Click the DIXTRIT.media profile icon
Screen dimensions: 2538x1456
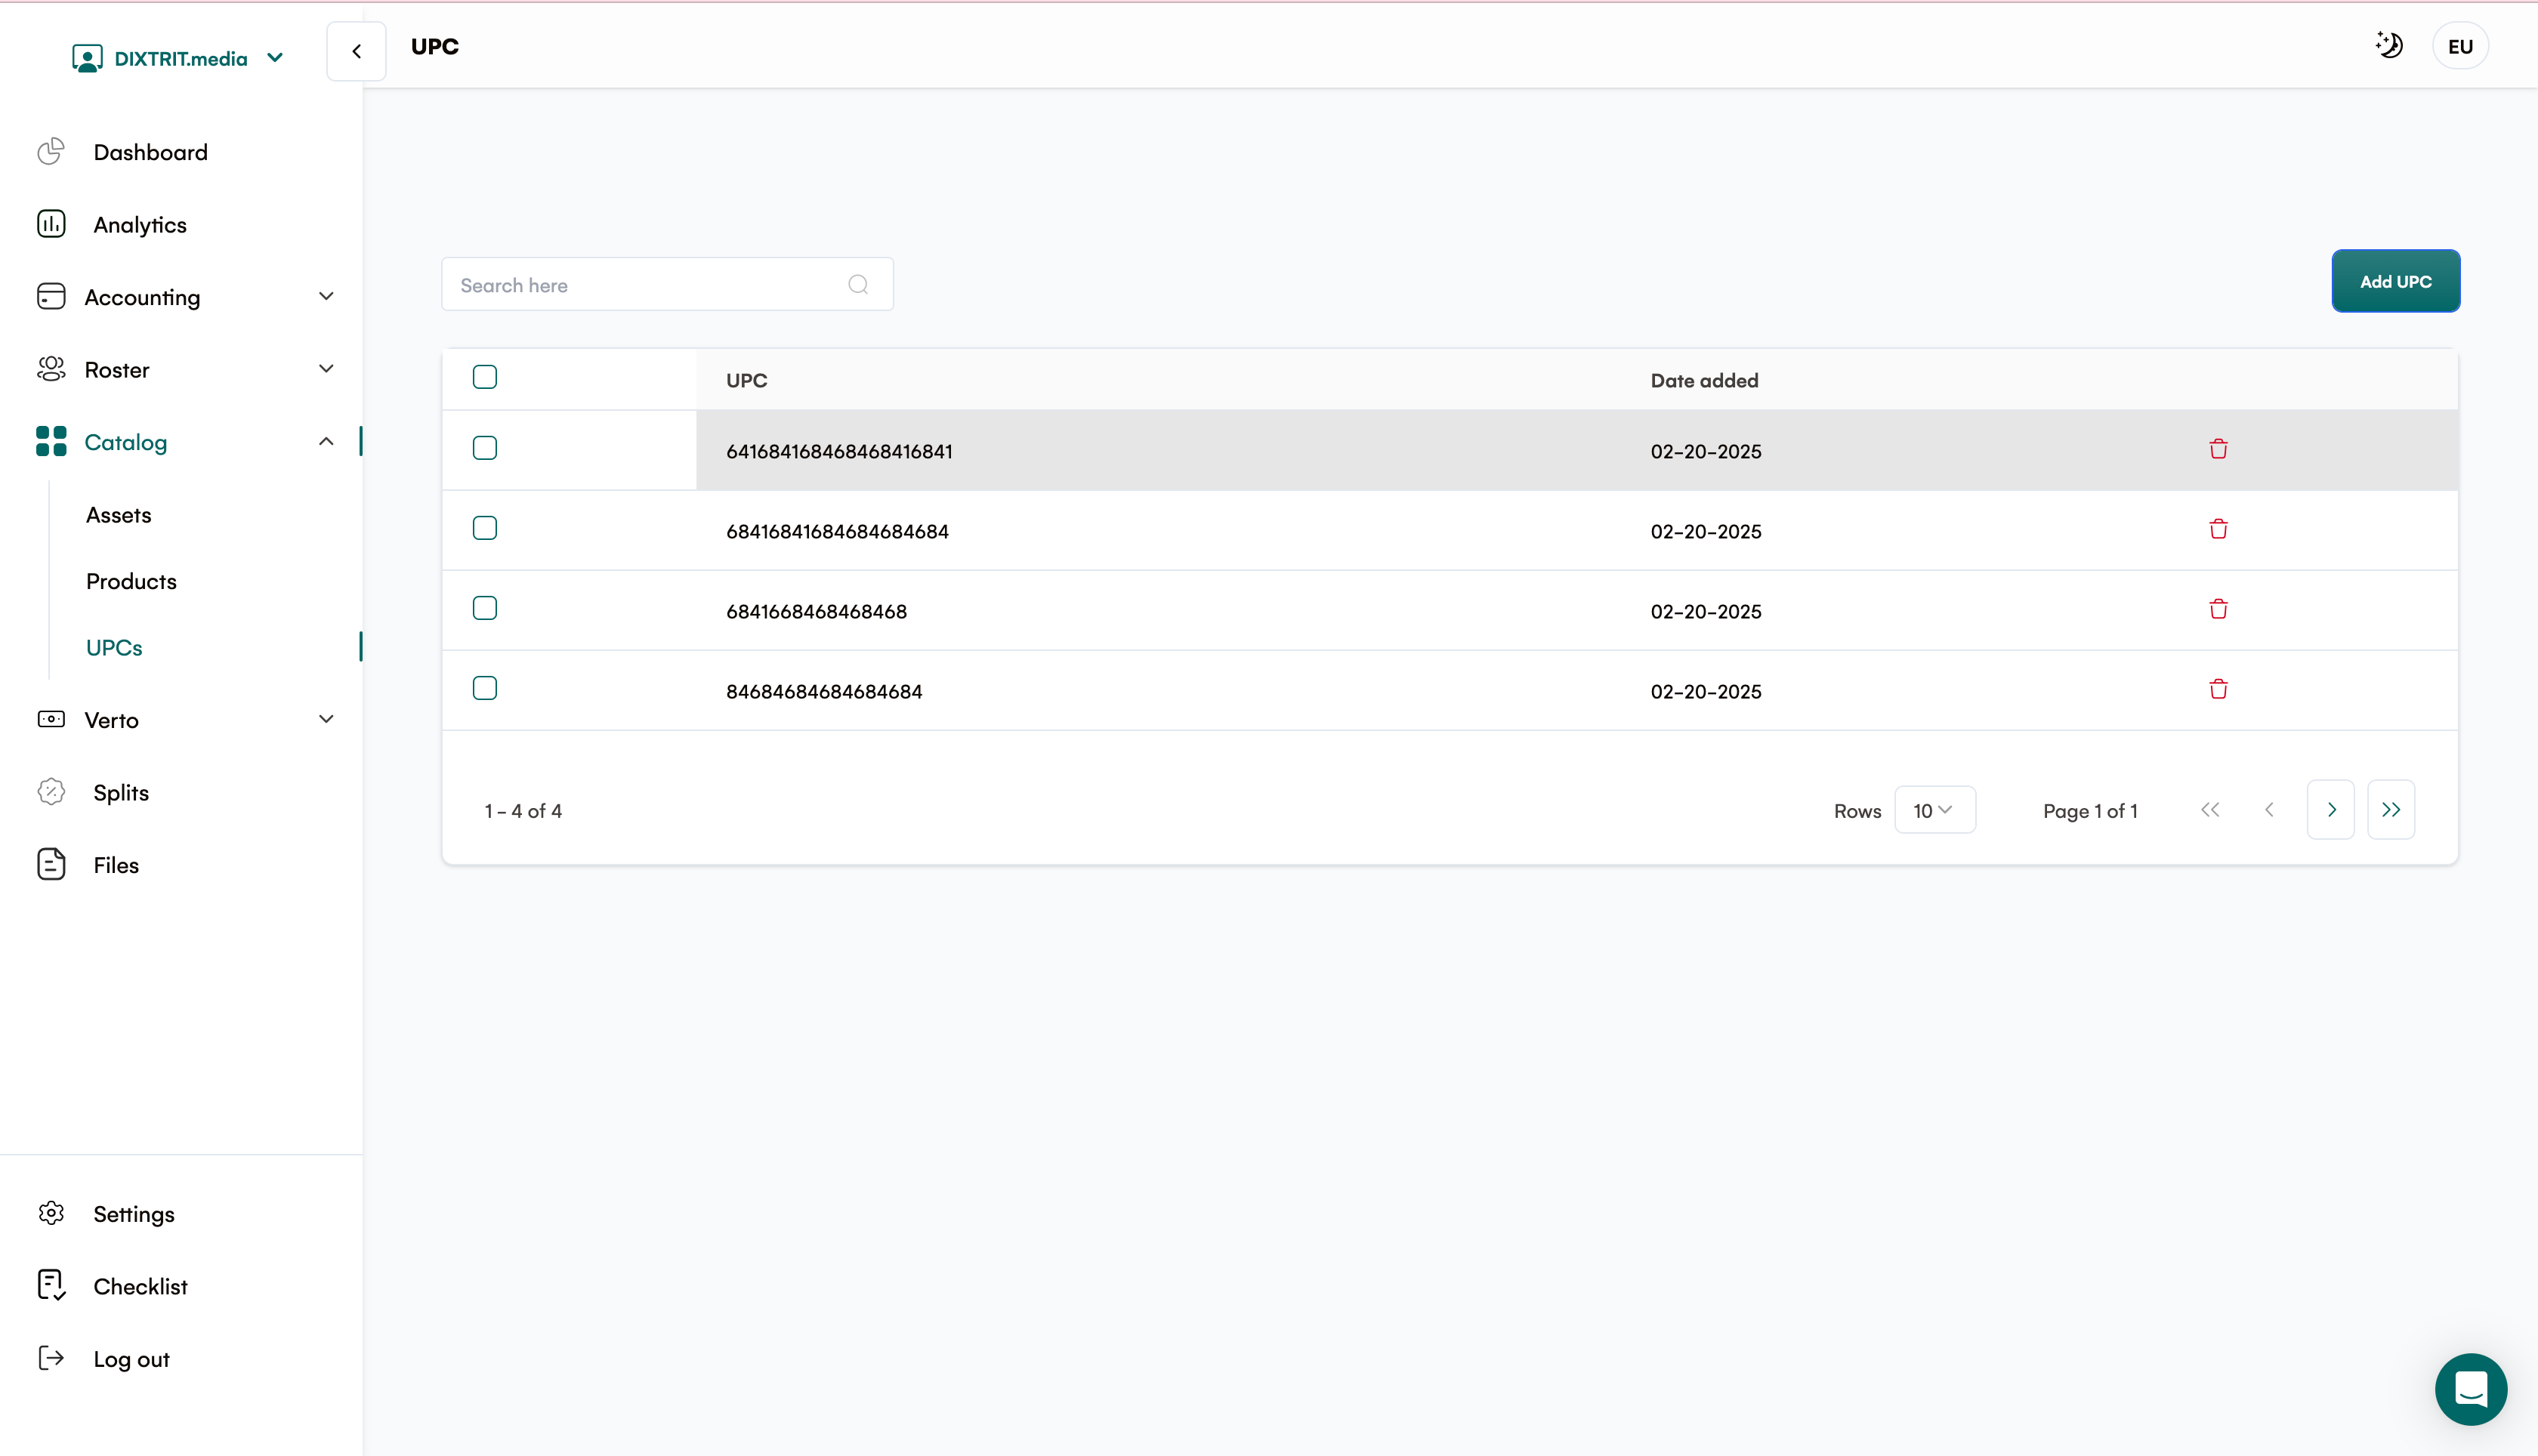pos(87,58)
